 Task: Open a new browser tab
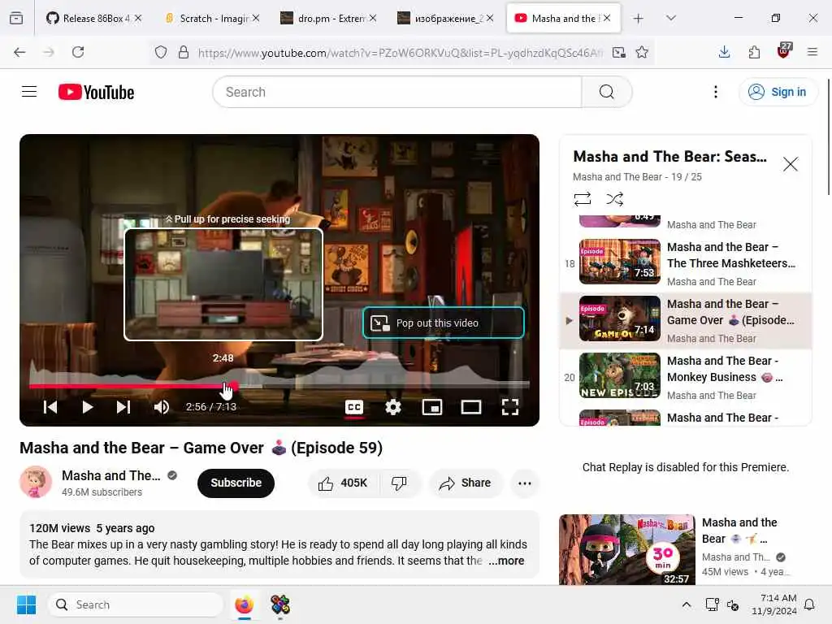(x=638, y=18)
